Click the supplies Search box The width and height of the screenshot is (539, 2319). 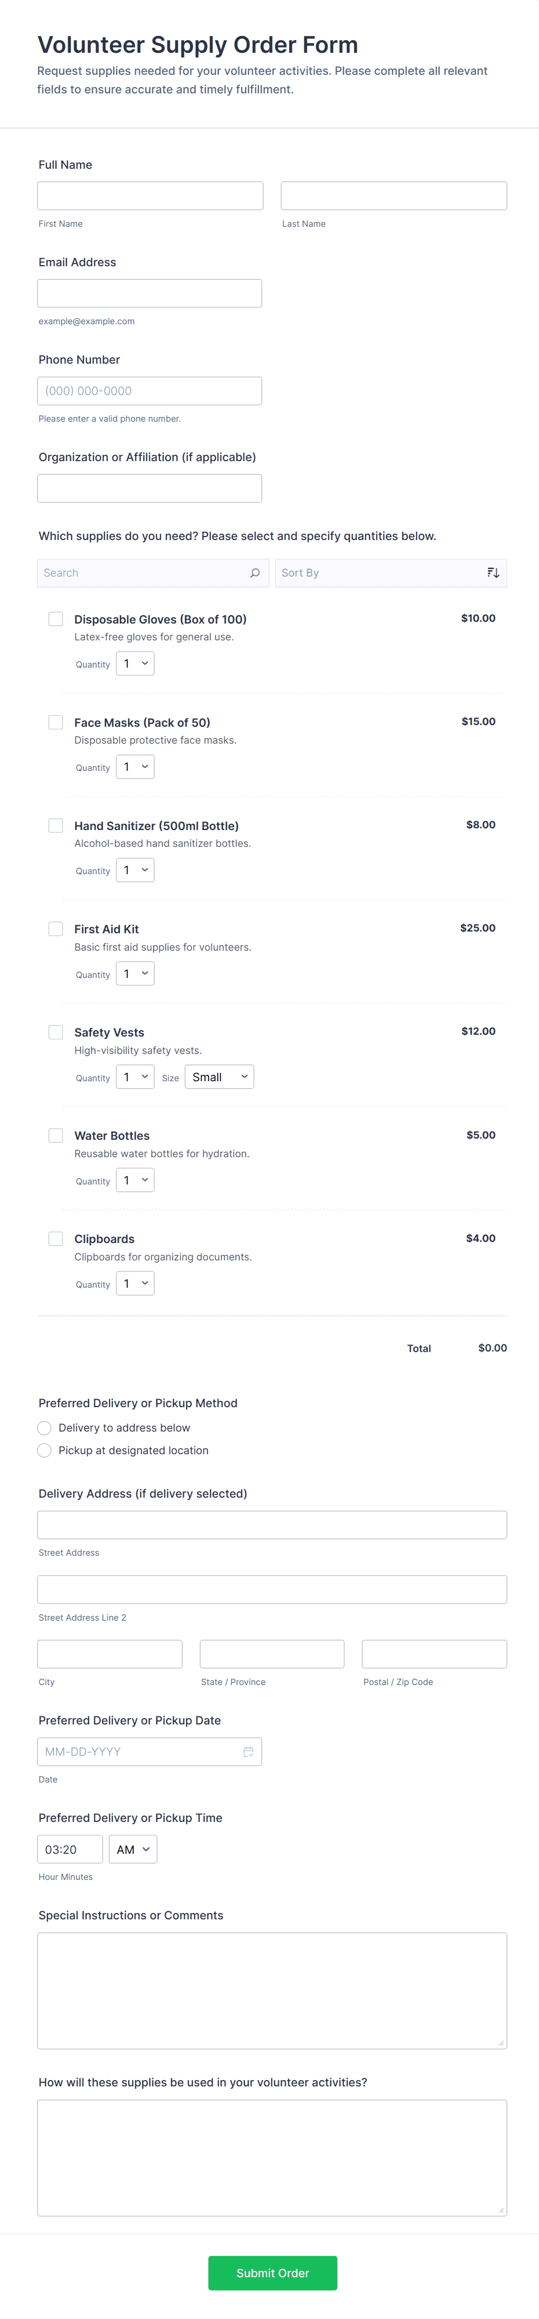[x=144, y=572]
